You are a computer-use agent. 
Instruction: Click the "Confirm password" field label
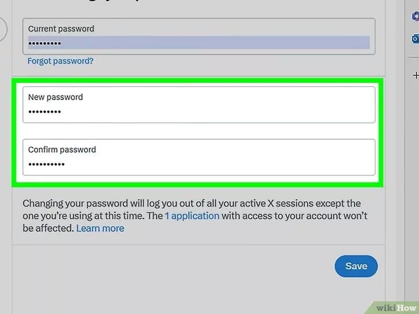tap(62, 150)
